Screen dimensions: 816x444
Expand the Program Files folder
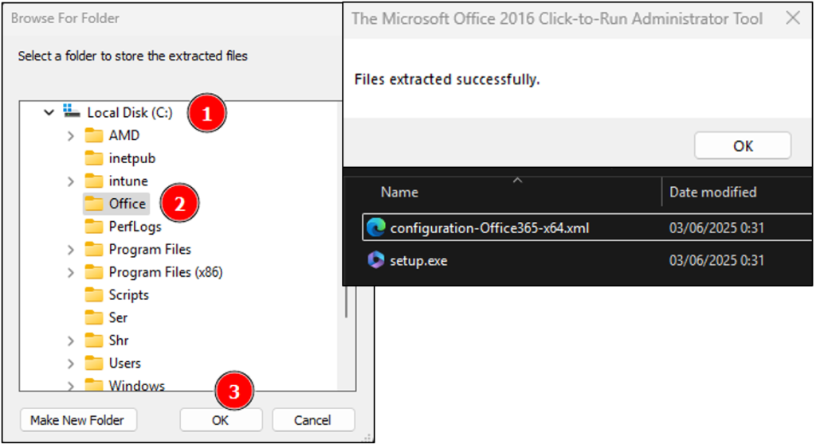[x=71, y=250]
